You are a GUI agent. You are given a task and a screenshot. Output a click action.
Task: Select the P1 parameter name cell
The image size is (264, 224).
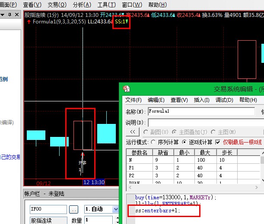(x=140, y=168)
